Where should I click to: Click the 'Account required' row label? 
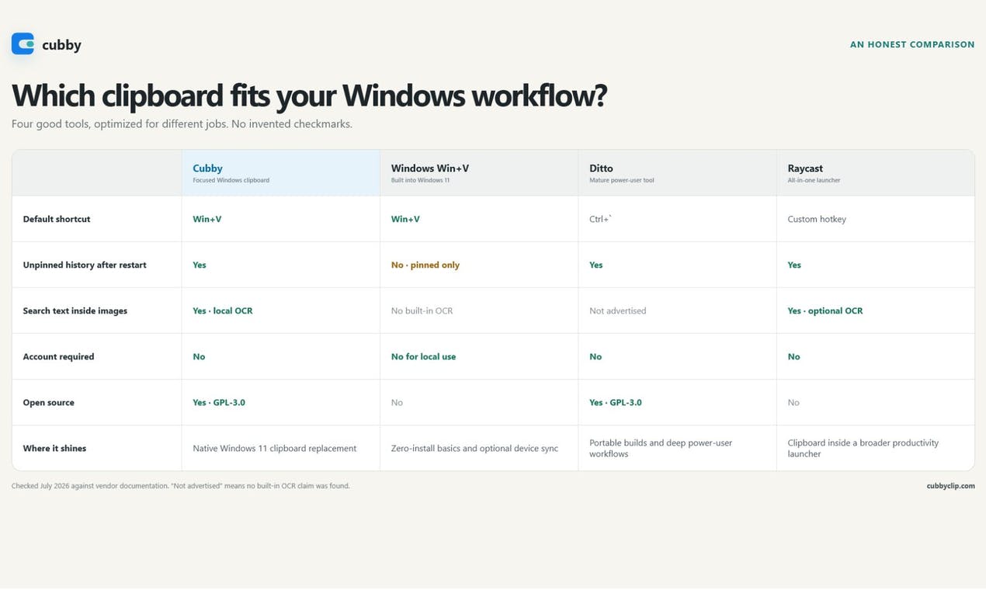pos(58,356)
